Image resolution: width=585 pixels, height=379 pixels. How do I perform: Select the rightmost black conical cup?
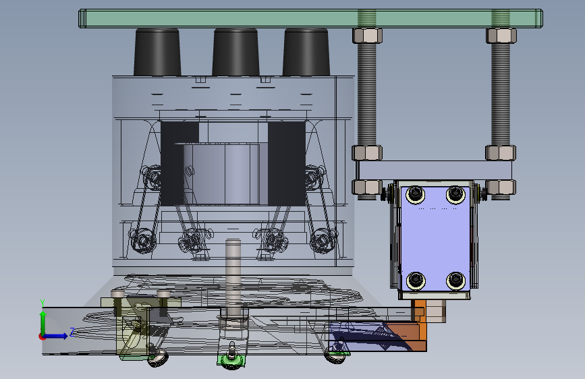coord(306,52)
